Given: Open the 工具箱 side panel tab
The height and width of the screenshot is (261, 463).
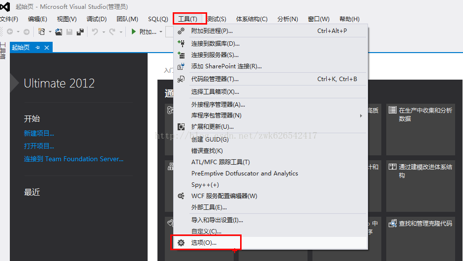Looking at the screenshot, I should 3,51.
